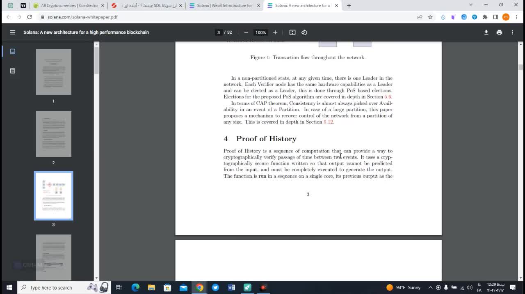Share this page from address bar
This screenshot has height=294, width=525.
coord(420,17)
